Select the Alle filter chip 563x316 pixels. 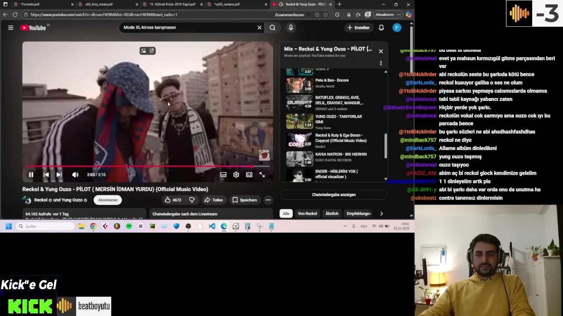click(286, 214)
